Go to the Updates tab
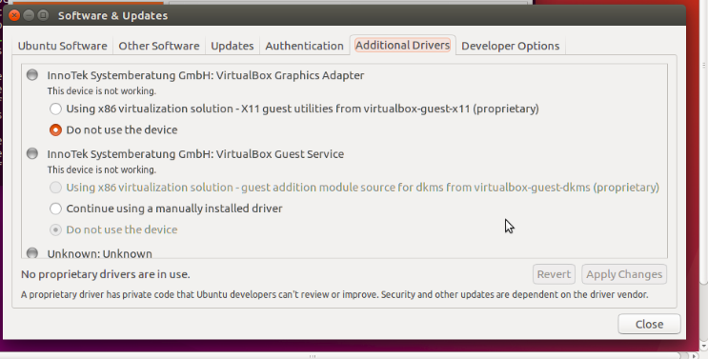Screen dimensions: 708x359 click(x=233, y=46)
